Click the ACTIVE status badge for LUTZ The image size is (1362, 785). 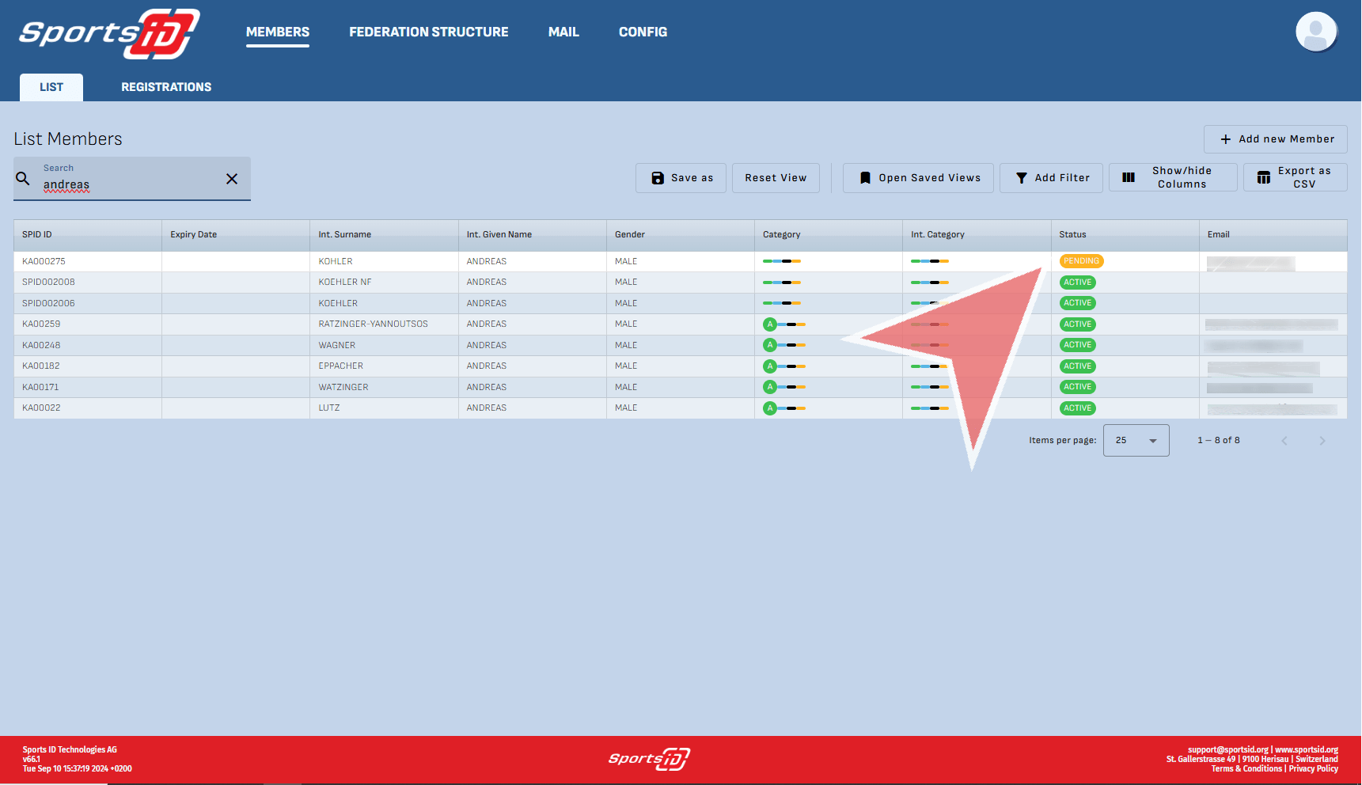[1077, 408]
